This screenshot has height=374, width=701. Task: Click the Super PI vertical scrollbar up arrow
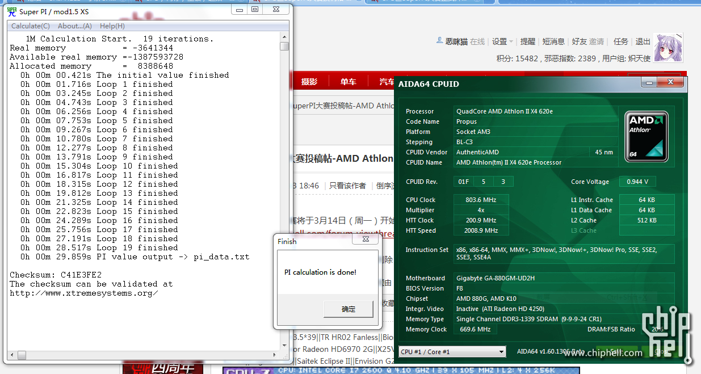pyautogui.click(x=284, y=37)
